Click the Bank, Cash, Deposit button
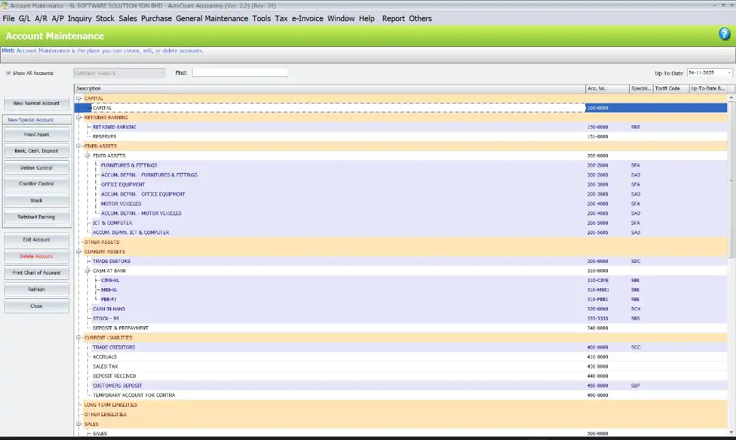 point(37,151)
